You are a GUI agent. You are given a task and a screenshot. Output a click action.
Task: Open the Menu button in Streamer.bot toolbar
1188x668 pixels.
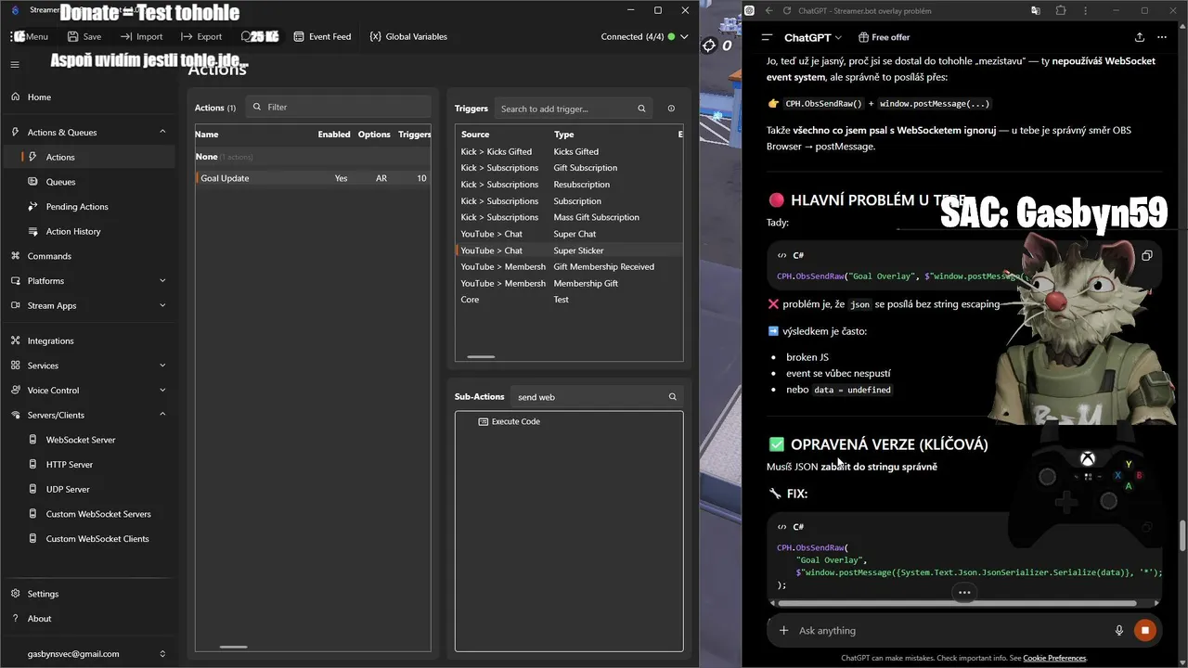click(31, 36)
